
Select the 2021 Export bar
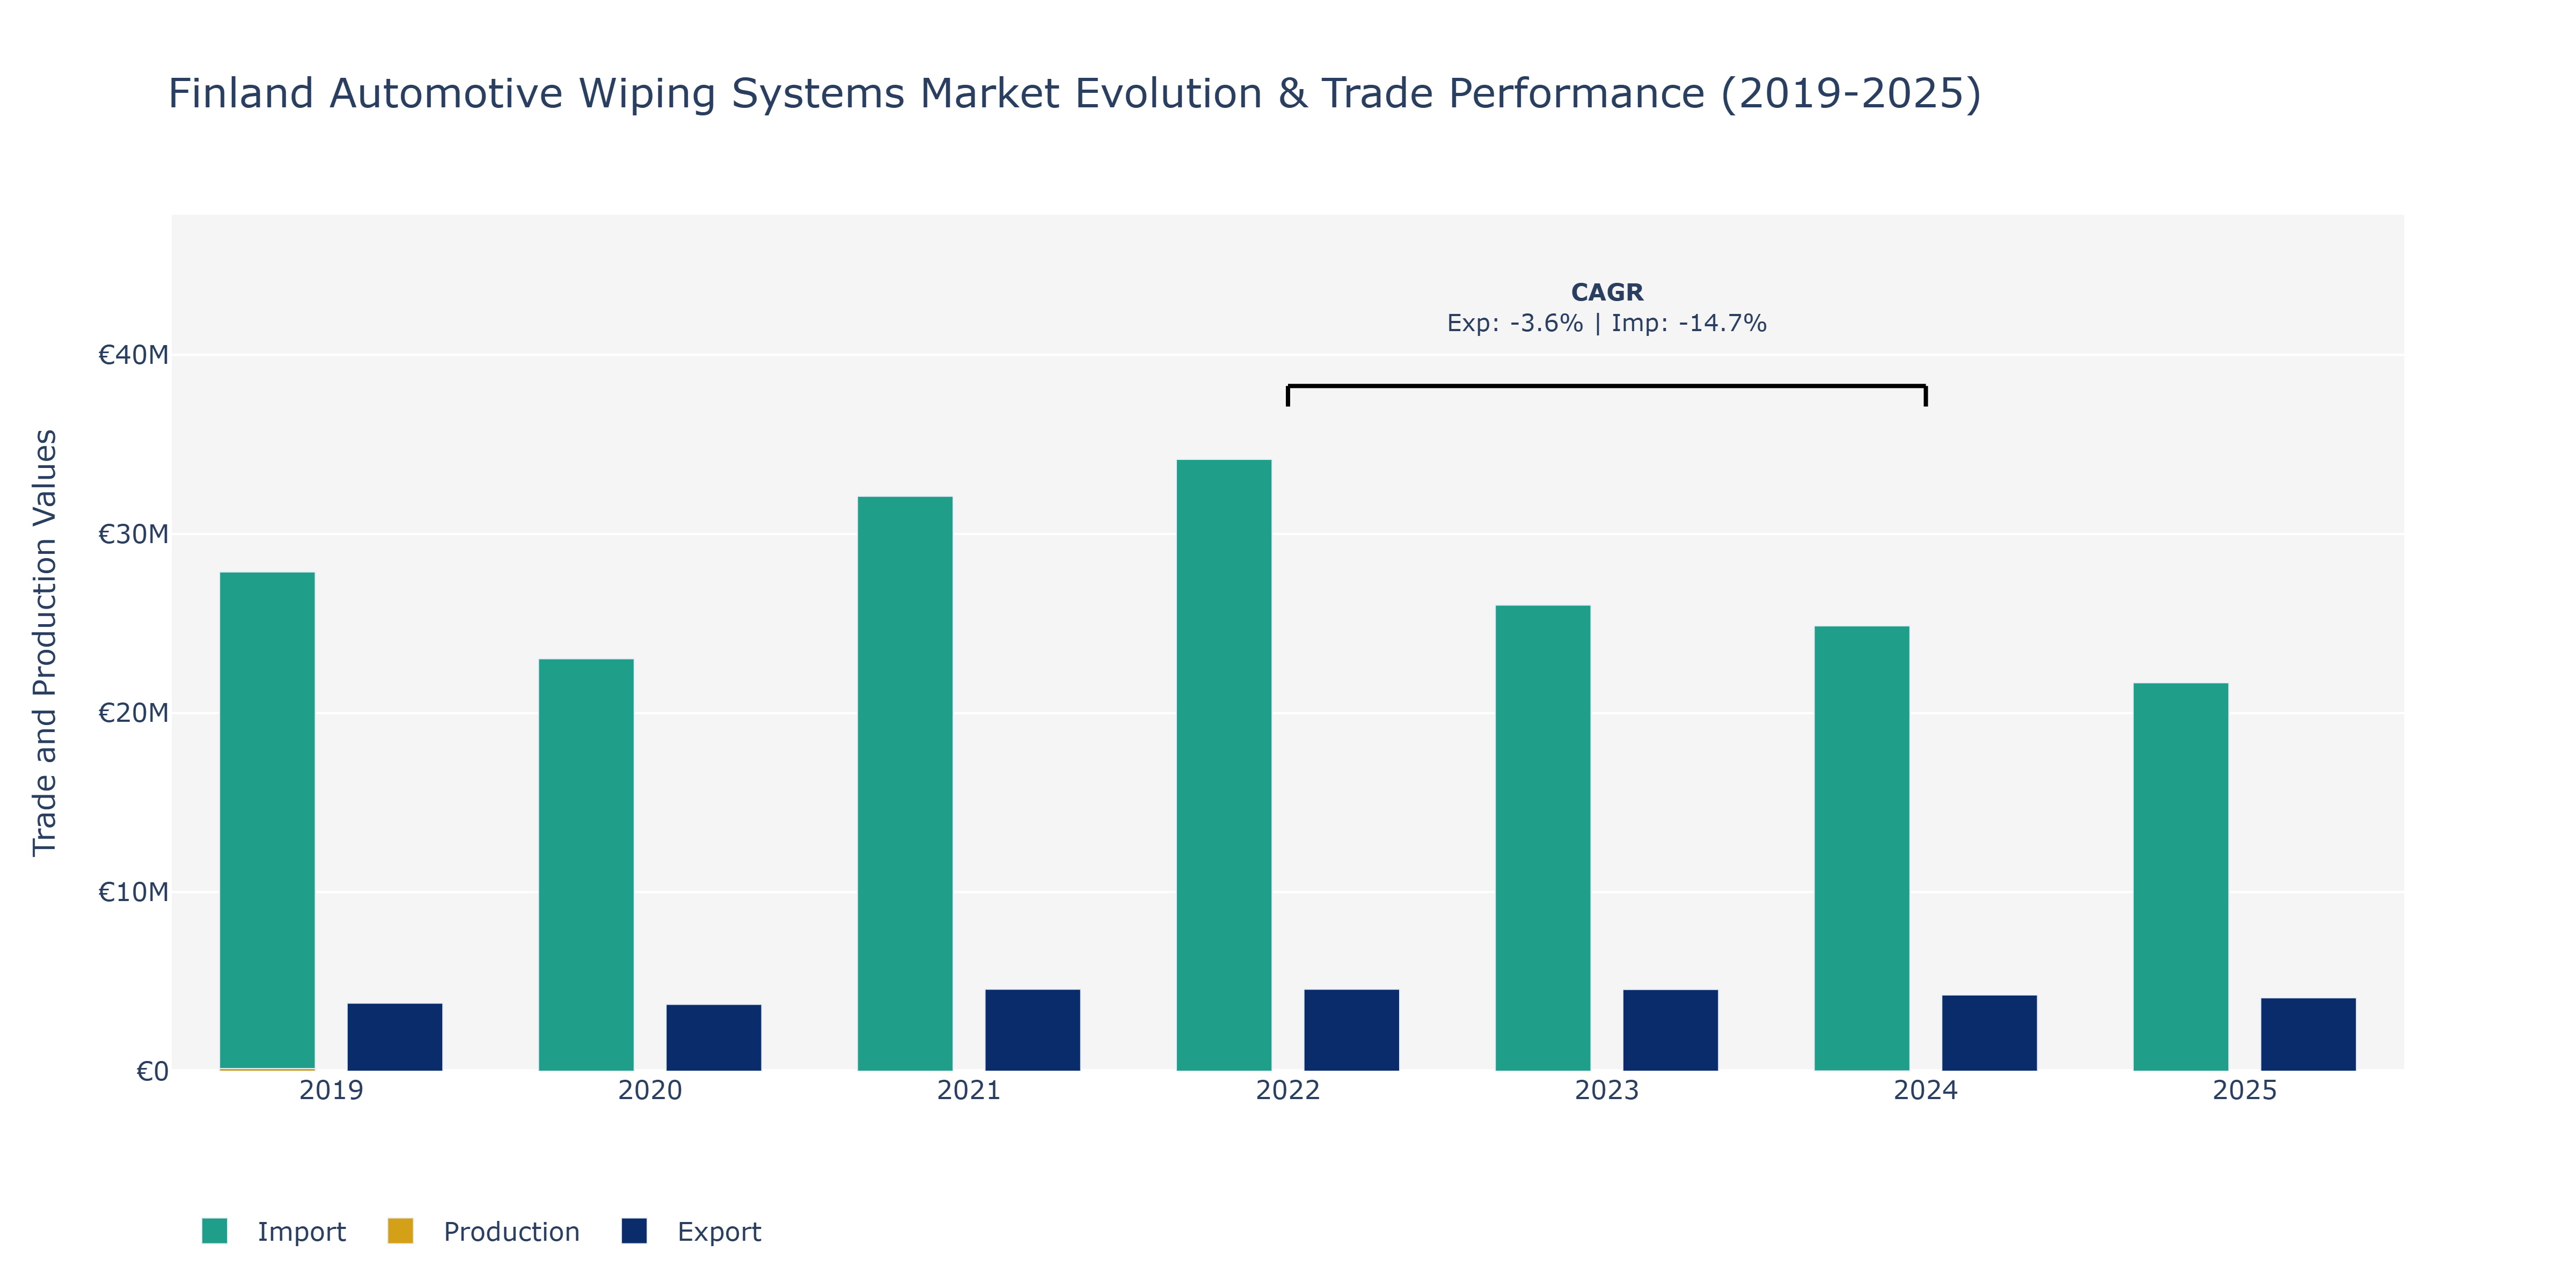[1033, 1030]
